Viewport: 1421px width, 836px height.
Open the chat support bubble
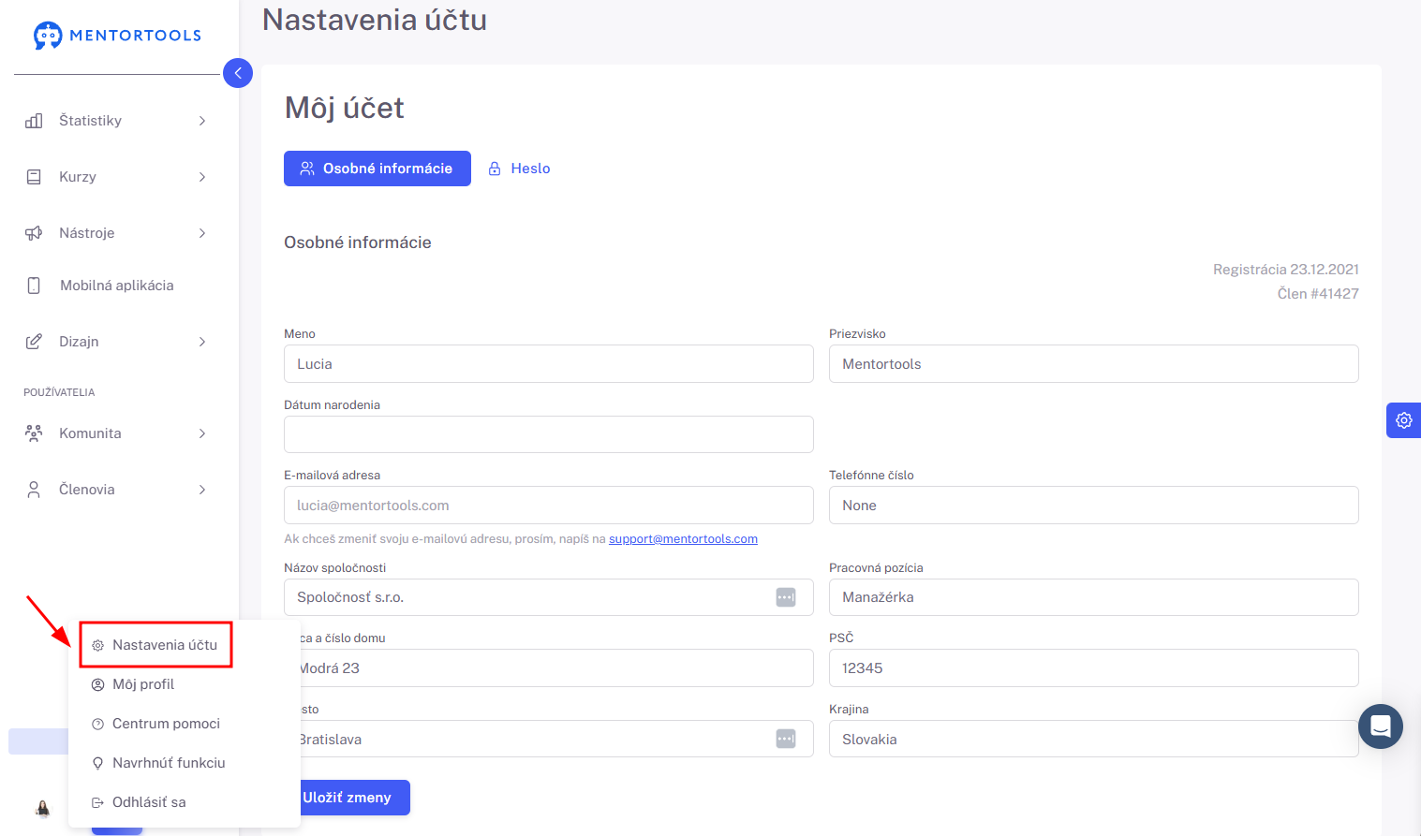point(1380,726)
